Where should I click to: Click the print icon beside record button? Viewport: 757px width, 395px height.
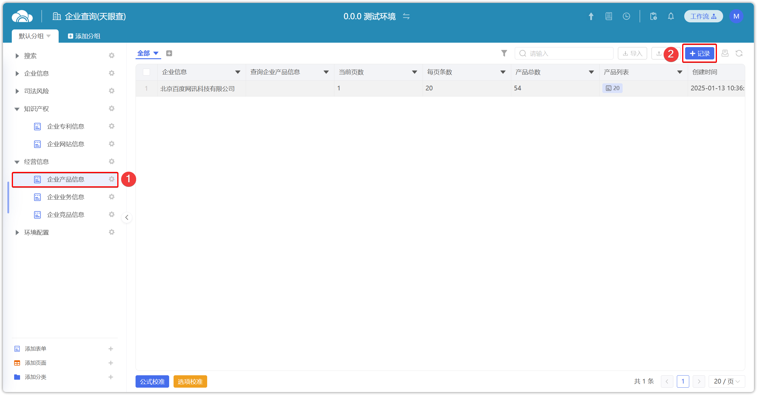click(x=725, y=53)
